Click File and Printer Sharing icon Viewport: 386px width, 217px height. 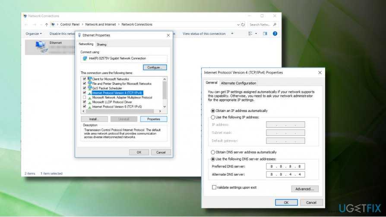[90, 84]
